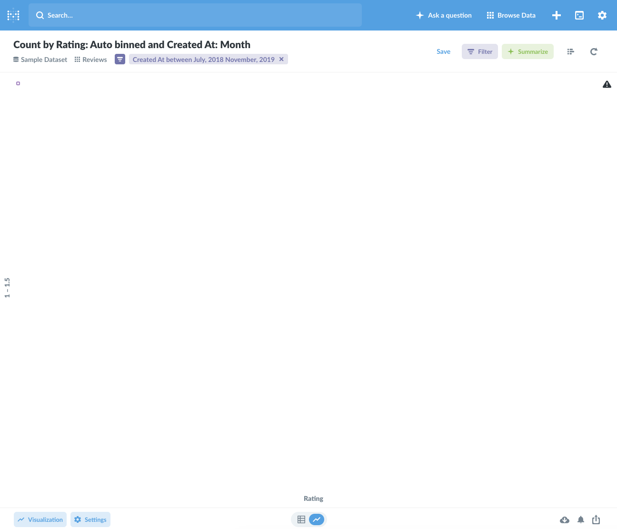Select Ask a question in the navbar
Image resolution: width=617 pixels, height=529 pixels.
(x=443, y=15)
